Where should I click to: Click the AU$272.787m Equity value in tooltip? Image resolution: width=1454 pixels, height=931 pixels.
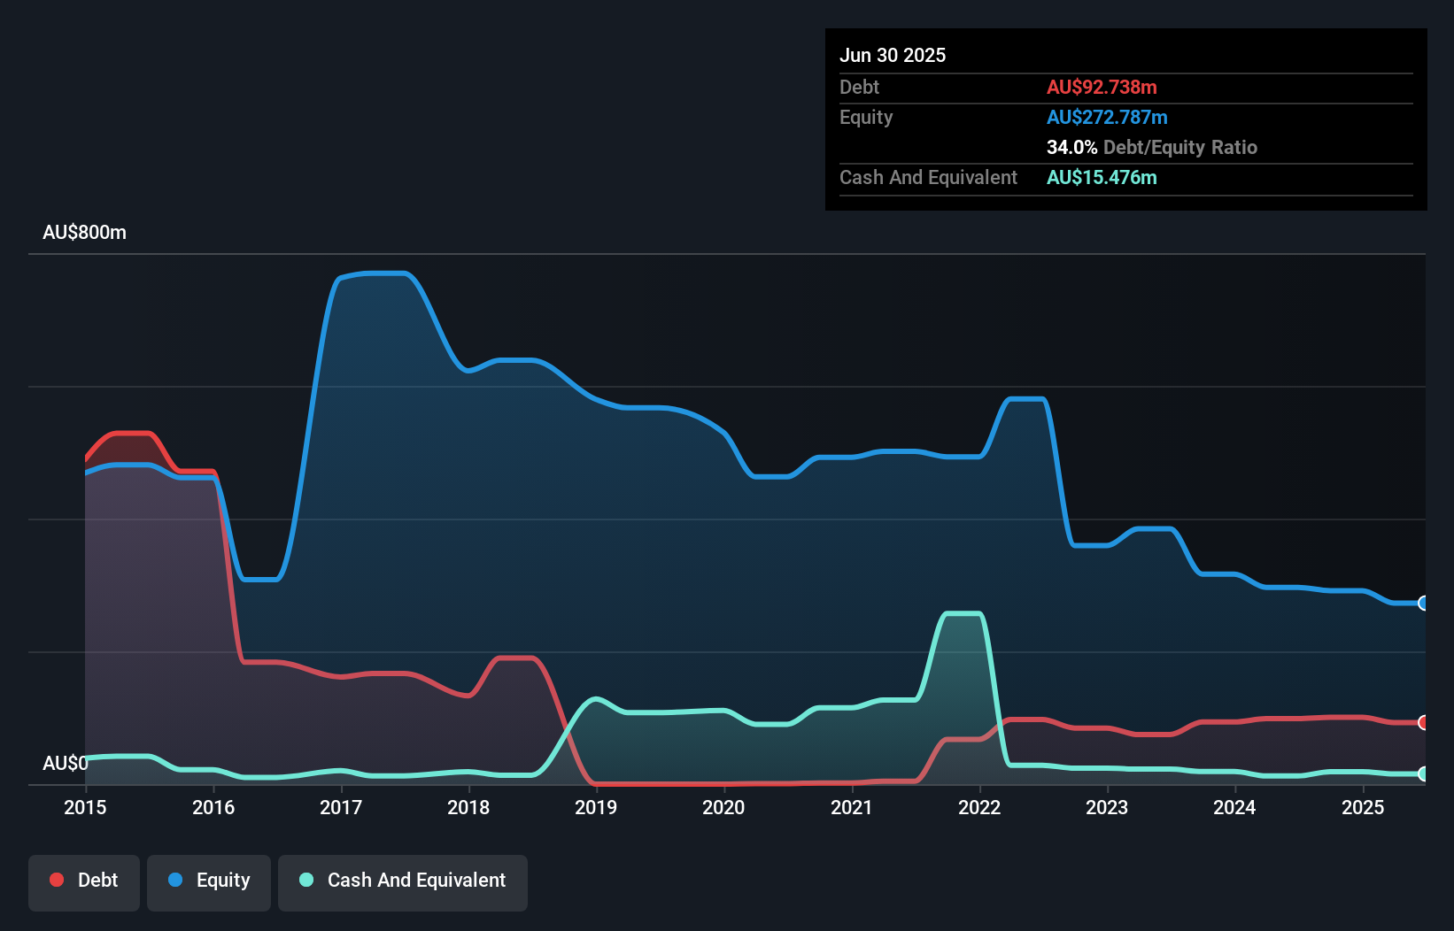[1107, 117]
